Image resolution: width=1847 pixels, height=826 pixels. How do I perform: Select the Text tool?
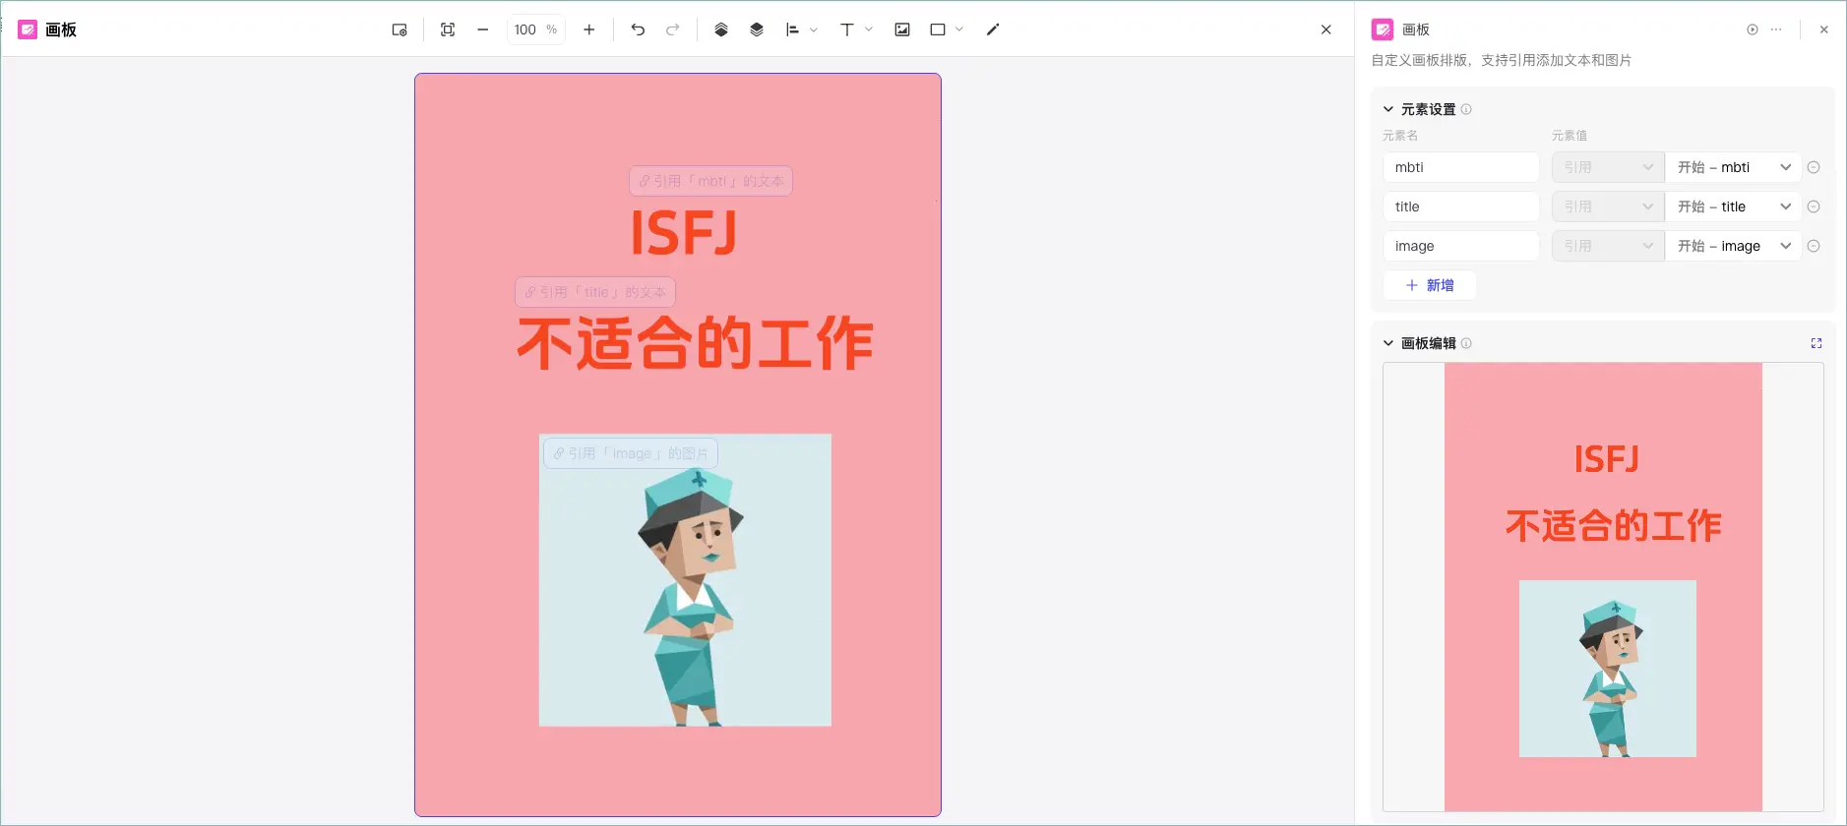[x=847, y=29]
